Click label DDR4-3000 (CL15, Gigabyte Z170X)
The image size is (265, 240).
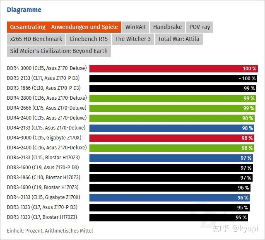[x=44, y=138]
